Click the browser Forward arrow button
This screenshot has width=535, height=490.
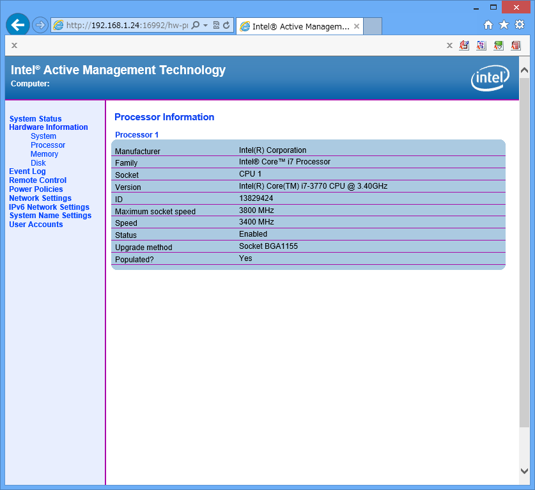(x=40, y=26)
